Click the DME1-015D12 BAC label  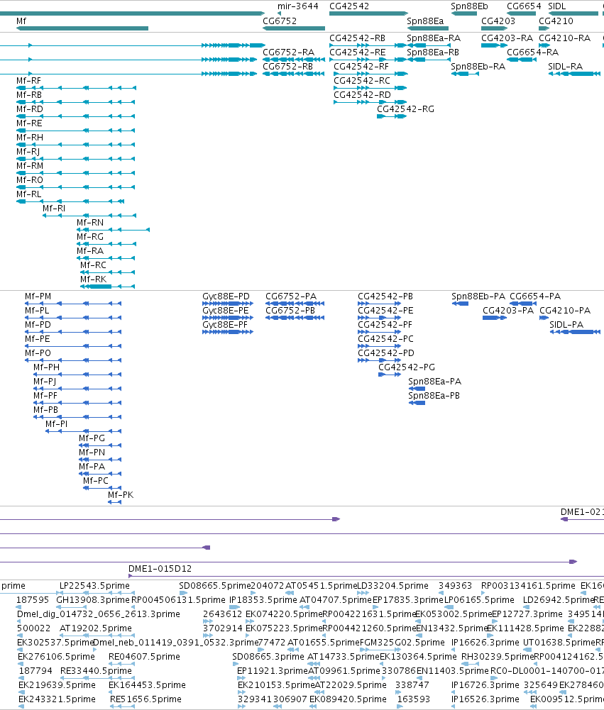pyautogui.click(x=160, y=569)
